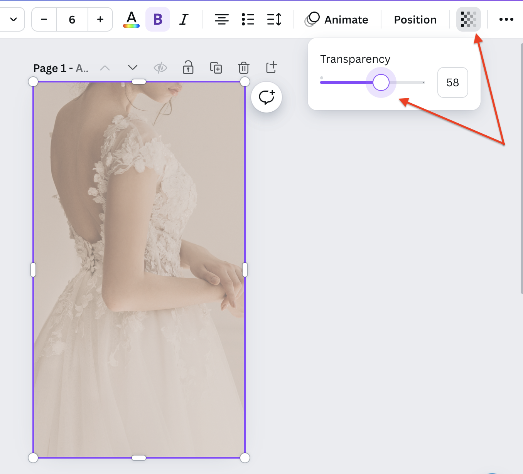
Task: Open the text alignment option
Action: tap(222, 19)
